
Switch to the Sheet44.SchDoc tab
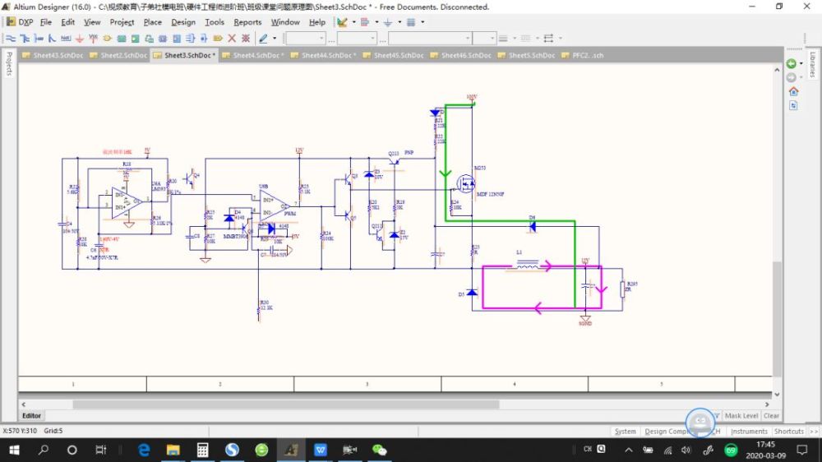click(x=328, y=55)
